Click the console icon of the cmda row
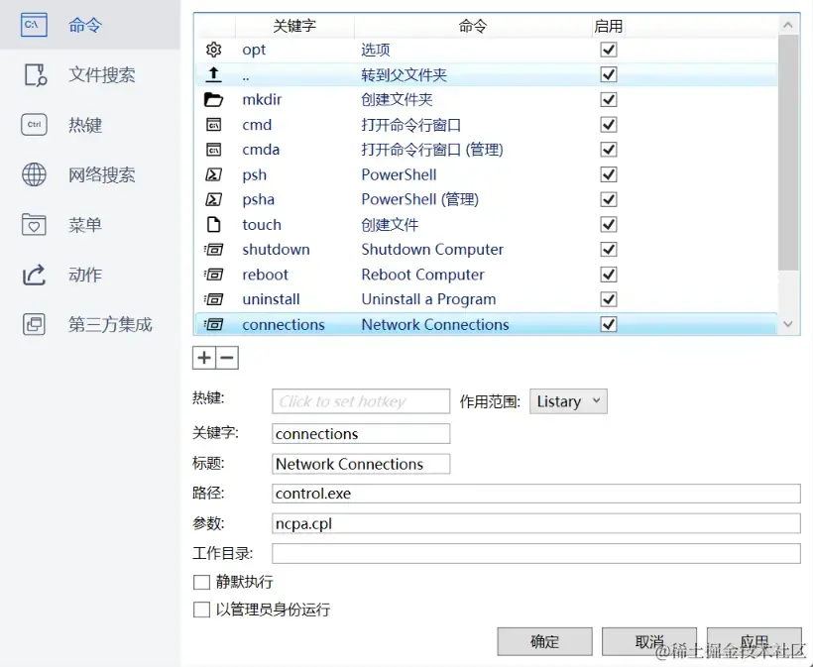This screenshot has height=667, width=813. click(x=213, y=150)
